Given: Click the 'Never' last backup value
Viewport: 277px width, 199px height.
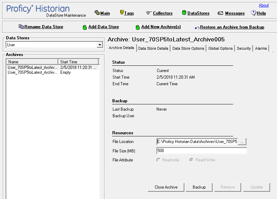Looking at the screenshot, I should [x=161, y=109].
